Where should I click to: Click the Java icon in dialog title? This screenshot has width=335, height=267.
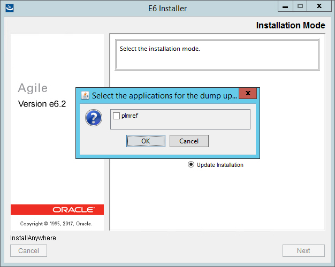pos(85,95)
